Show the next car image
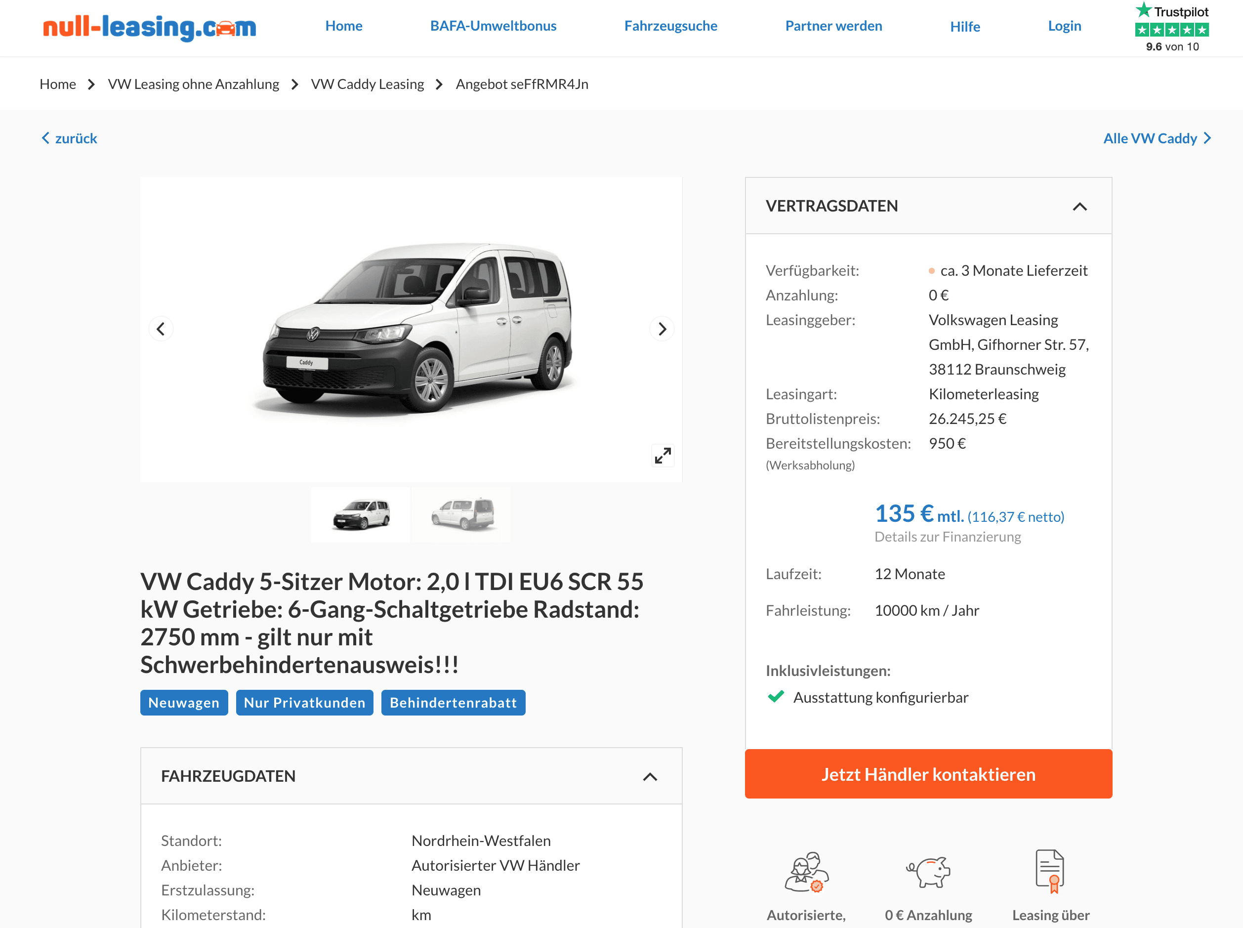 click(662, 329)
